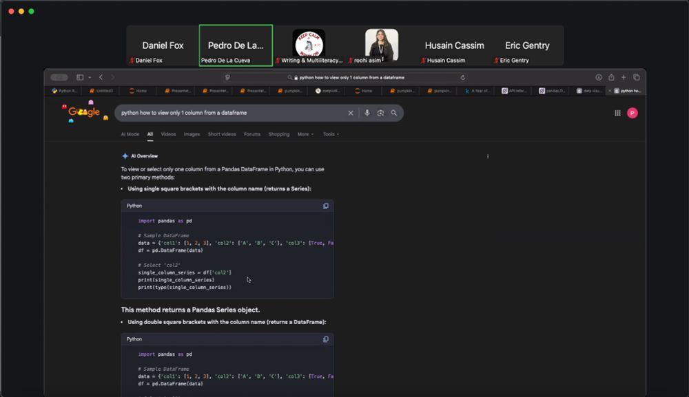Close the active 'python ho...' tab
Image resolution: width=689 pixels, height=397 pixels.
[x=610, y=91]
